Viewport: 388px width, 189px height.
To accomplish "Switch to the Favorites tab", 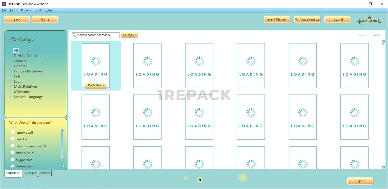I will tap(30, 173).
